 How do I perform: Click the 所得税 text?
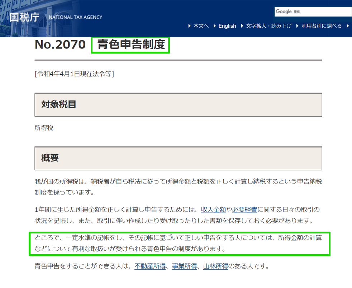44,128
